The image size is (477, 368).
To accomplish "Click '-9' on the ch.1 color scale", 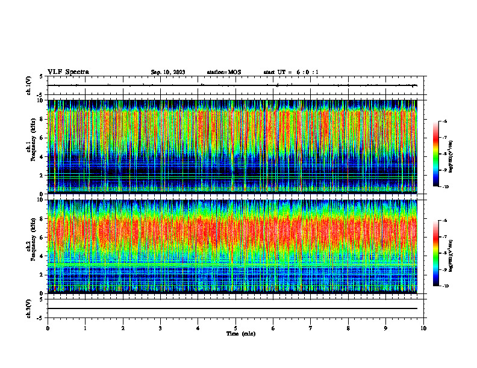I will coord(444,170).
